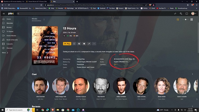Click the 4K DoVi/HDR10 video info

click(124, 59)
